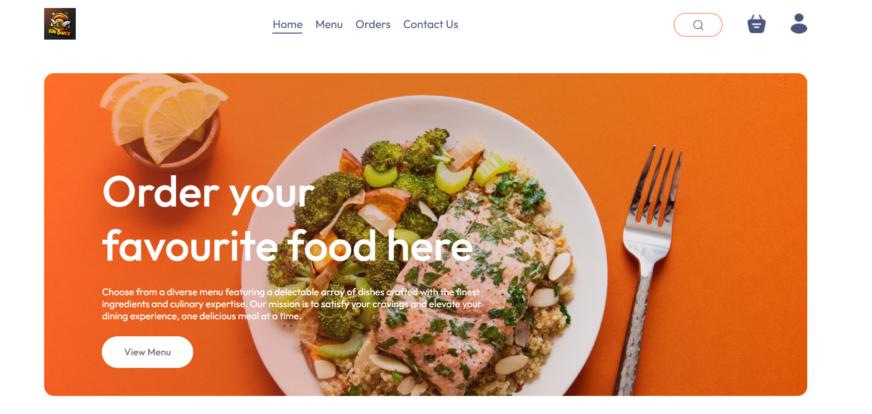Open the user profile icon
This screenshot has height=414, width=872.
coord(799,24)
